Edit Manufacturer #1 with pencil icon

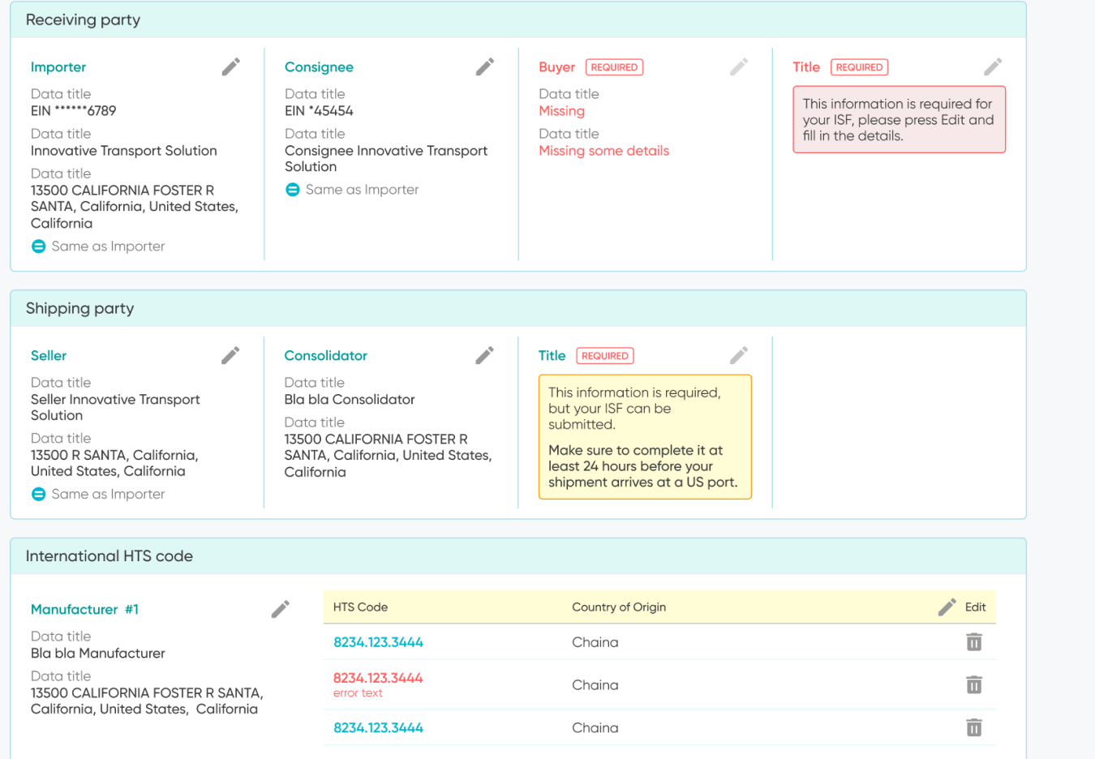click(x=281, y=609)
